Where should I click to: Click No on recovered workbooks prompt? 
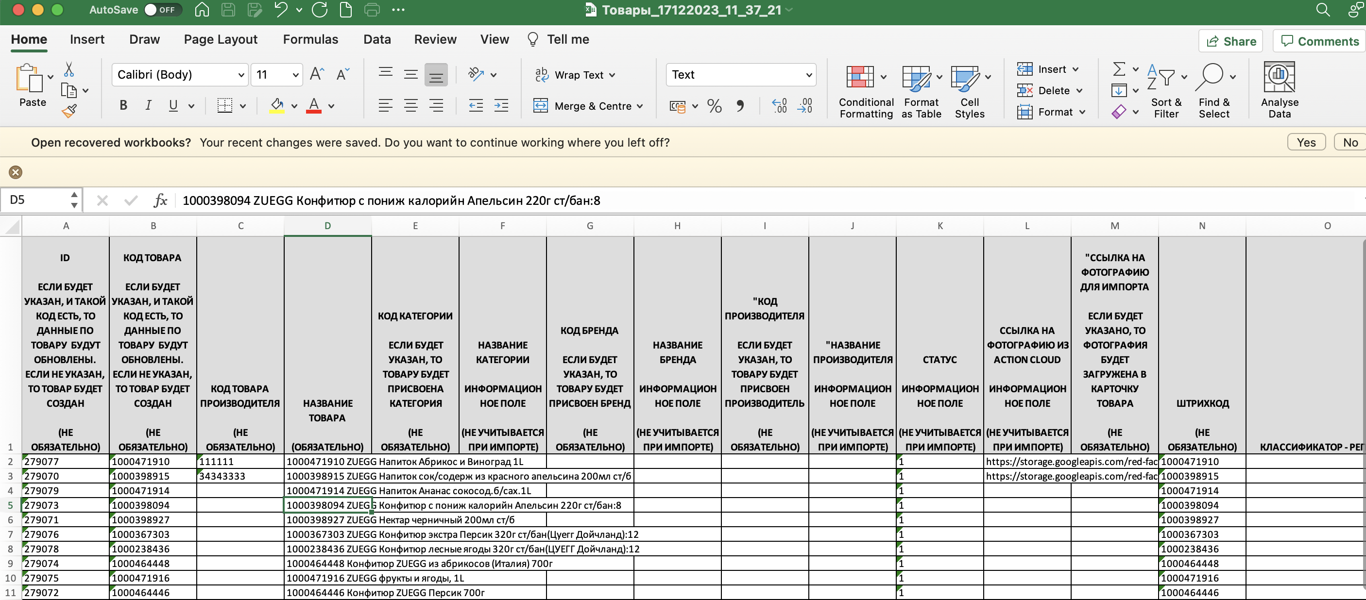(1350, 142)
